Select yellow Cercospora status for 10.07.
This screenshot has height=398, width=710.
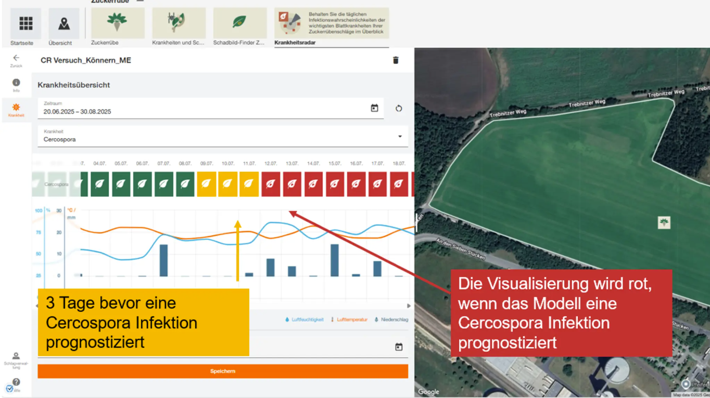[227, 184]
